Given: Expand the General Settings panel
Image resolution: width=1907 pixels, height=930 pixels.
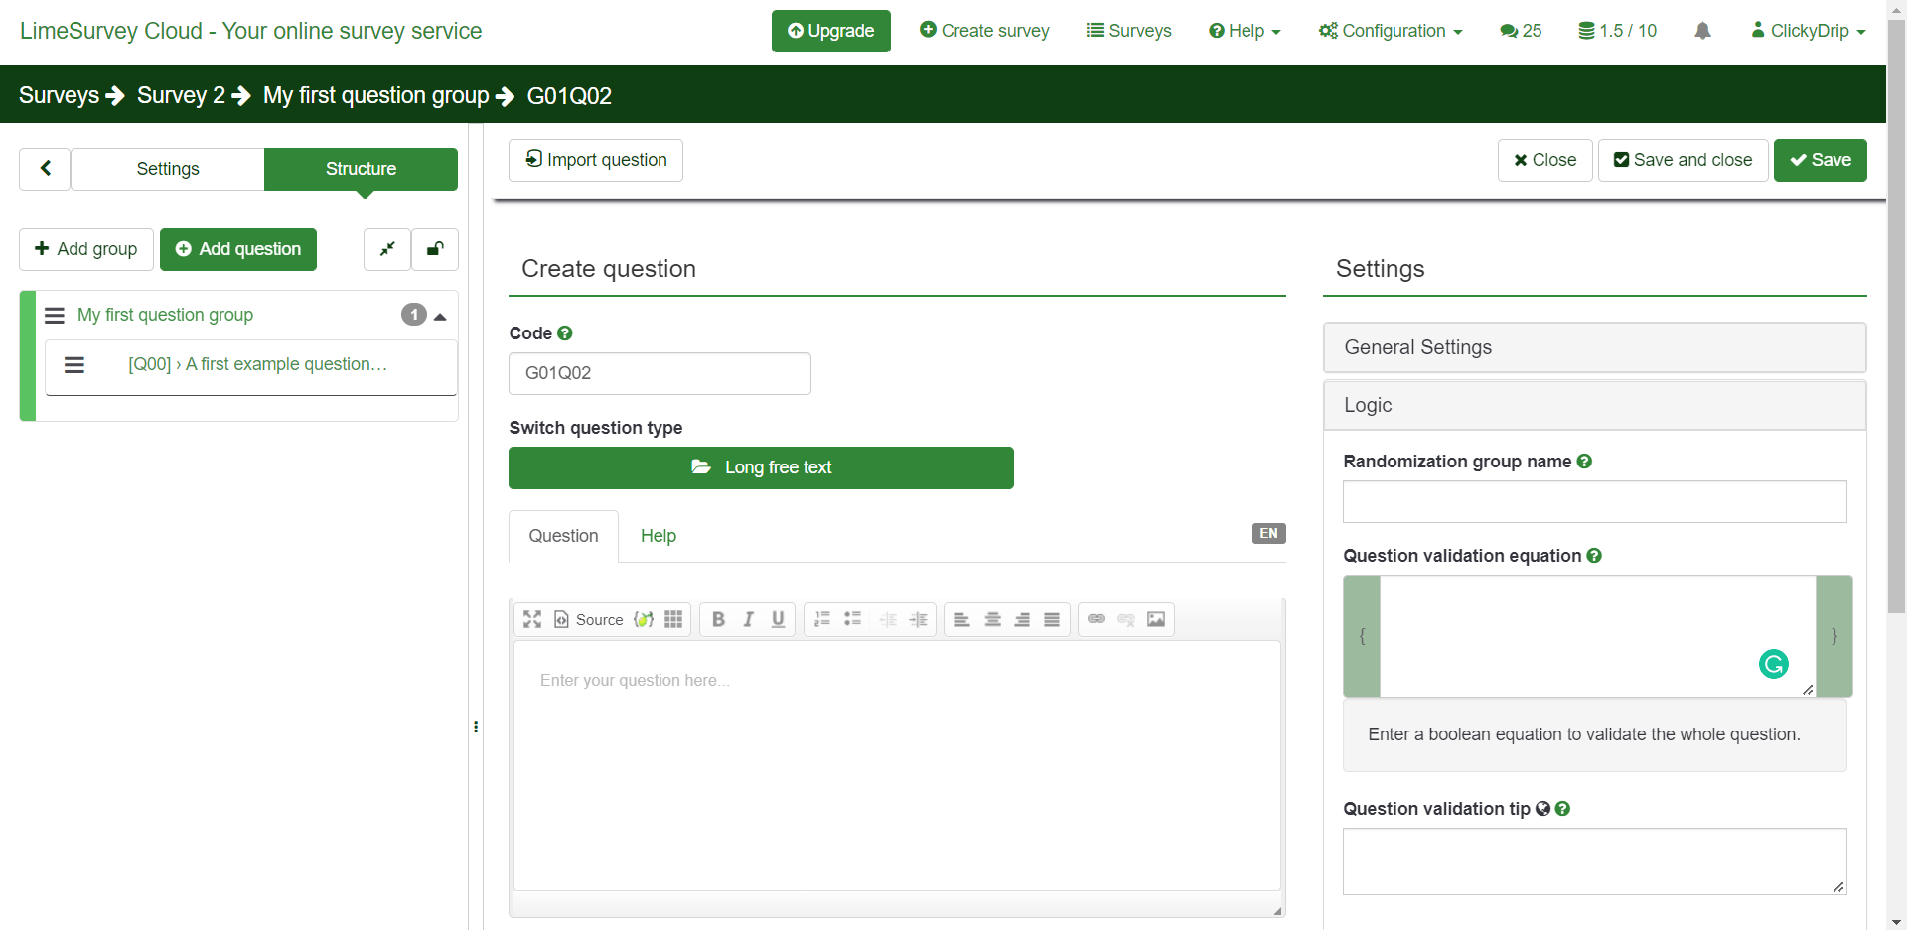Looking at the screenshot, I should [1594, 347].
